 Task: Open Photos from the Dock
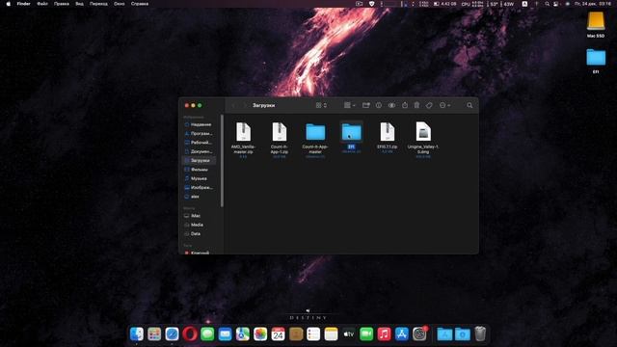(260, 334)
